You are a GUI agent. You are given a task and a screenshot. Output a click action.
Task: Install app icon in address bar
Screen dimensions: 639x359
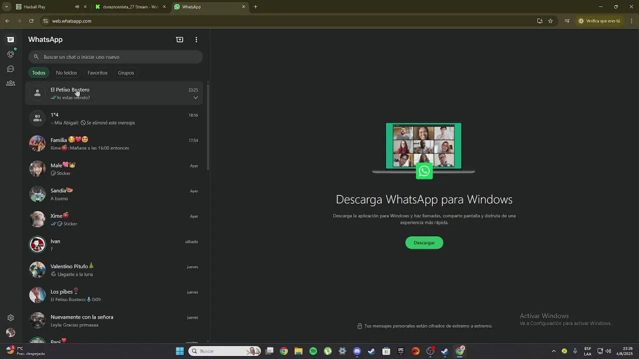(x=540, y=21)
